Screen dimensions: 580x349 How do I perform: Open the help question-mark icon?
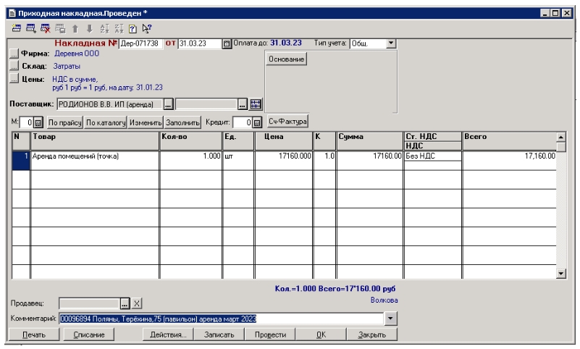[x=133, y=28]
